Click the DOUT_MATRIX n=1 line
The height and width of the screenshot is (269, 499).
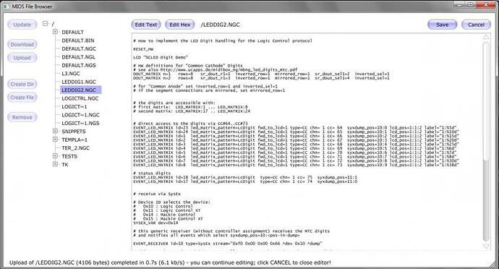coord(261,74)
